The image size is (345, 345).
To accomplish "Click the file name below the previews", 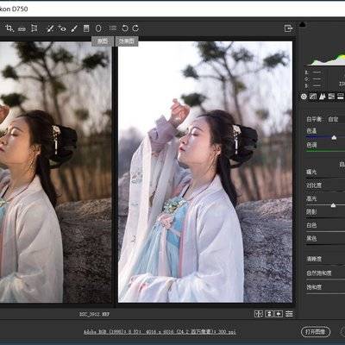I will click(x=95, y=314).
